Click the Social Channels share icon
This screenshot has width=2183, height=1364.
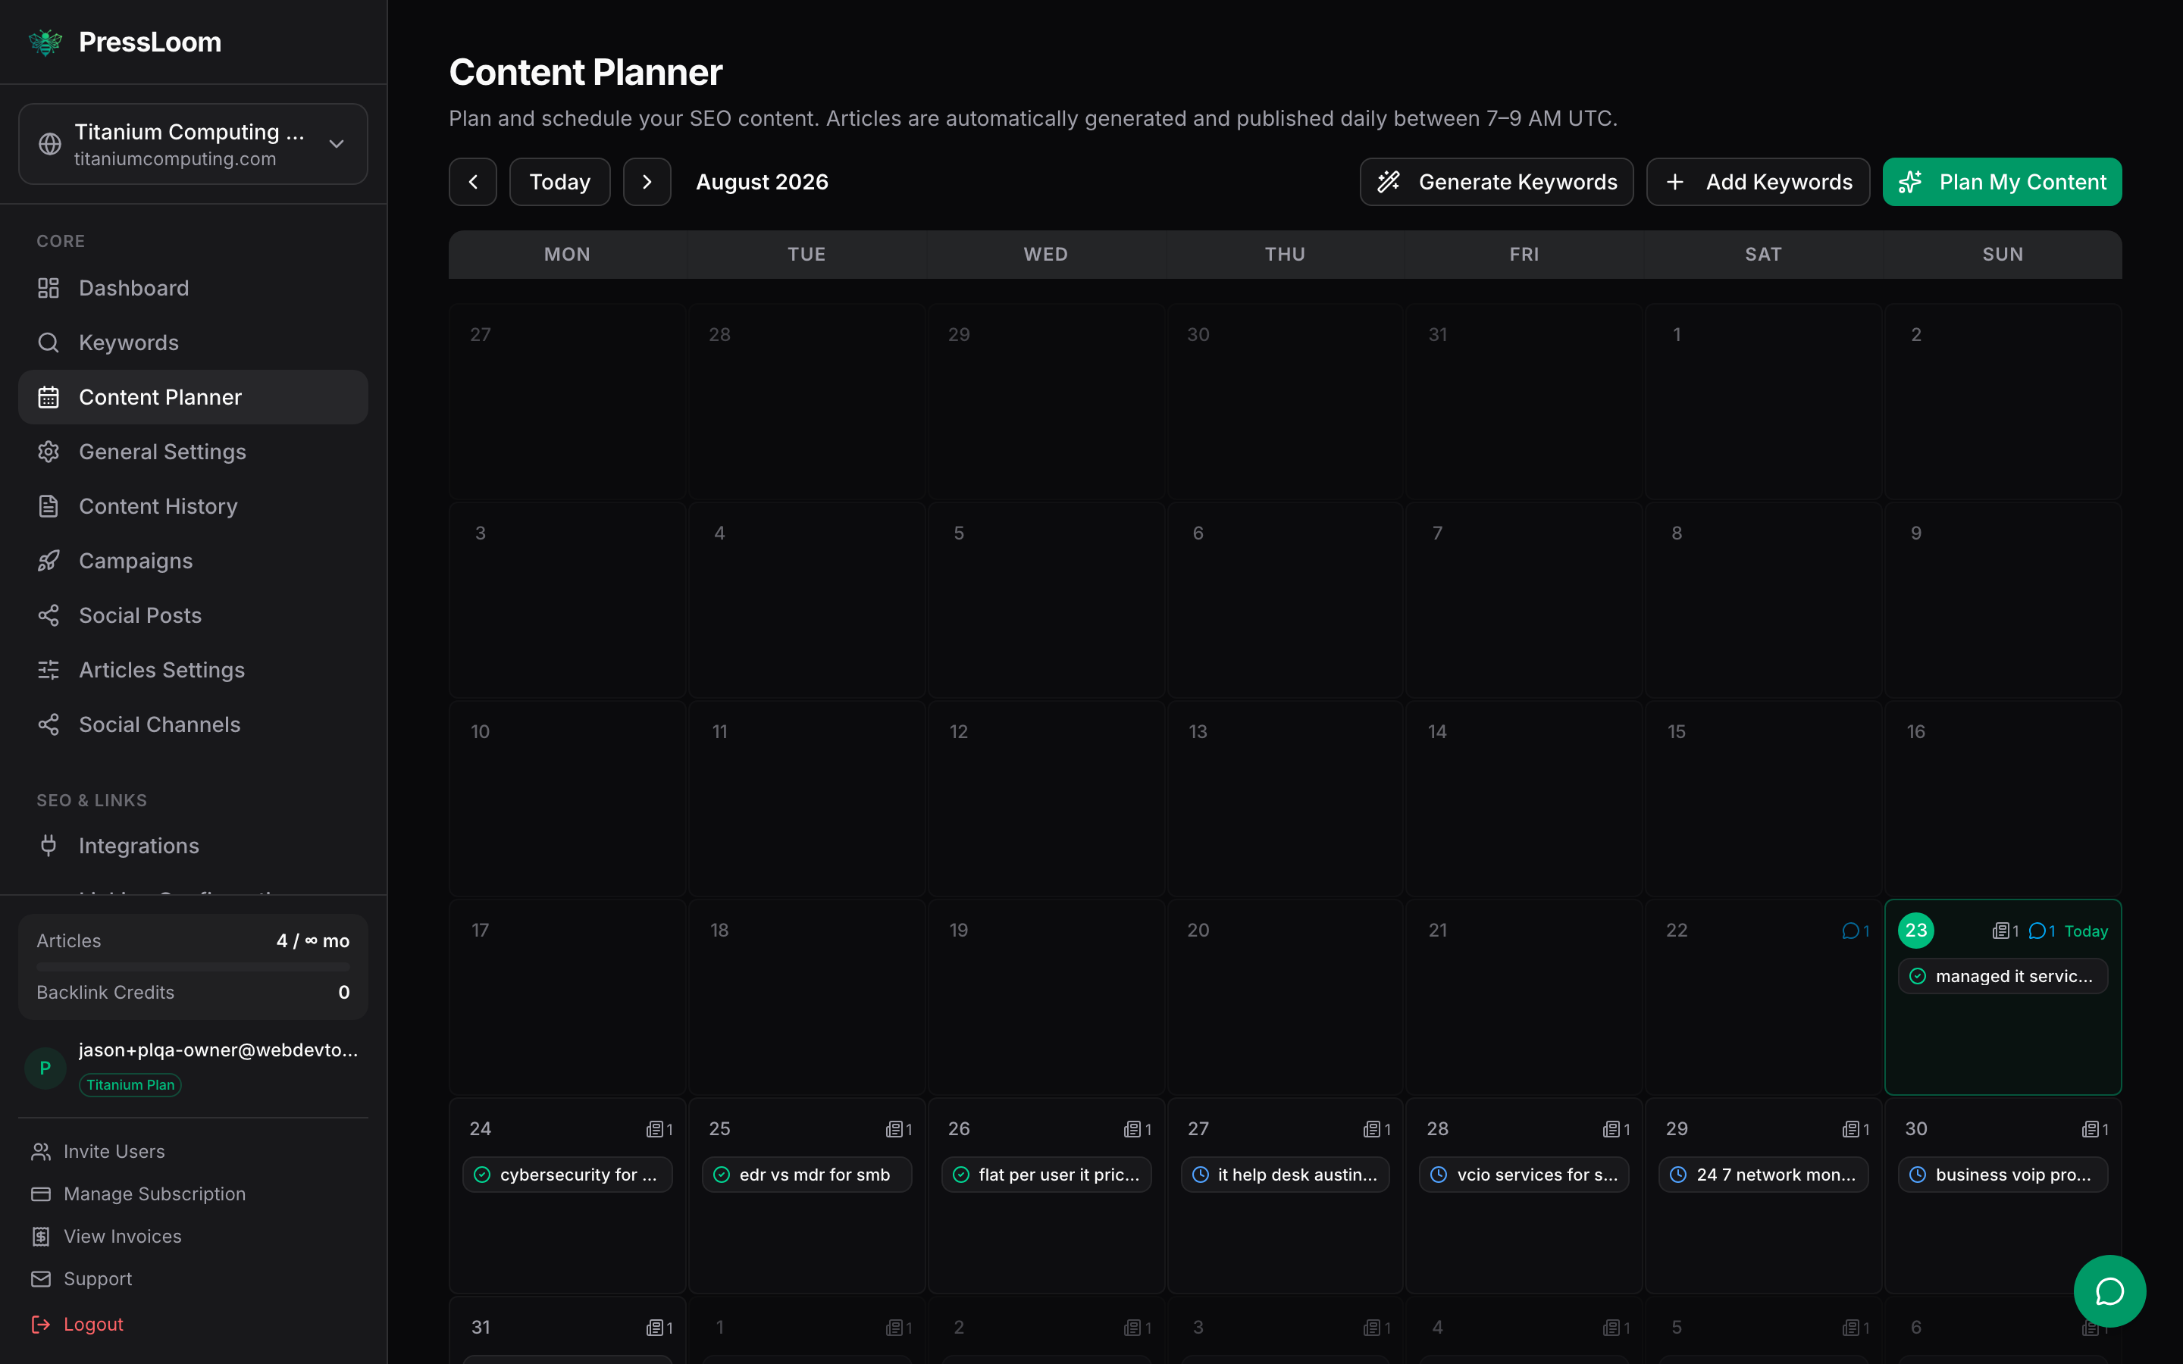49,724
